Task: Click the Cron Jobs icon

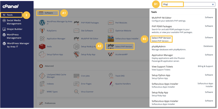Action: (76, 76)
